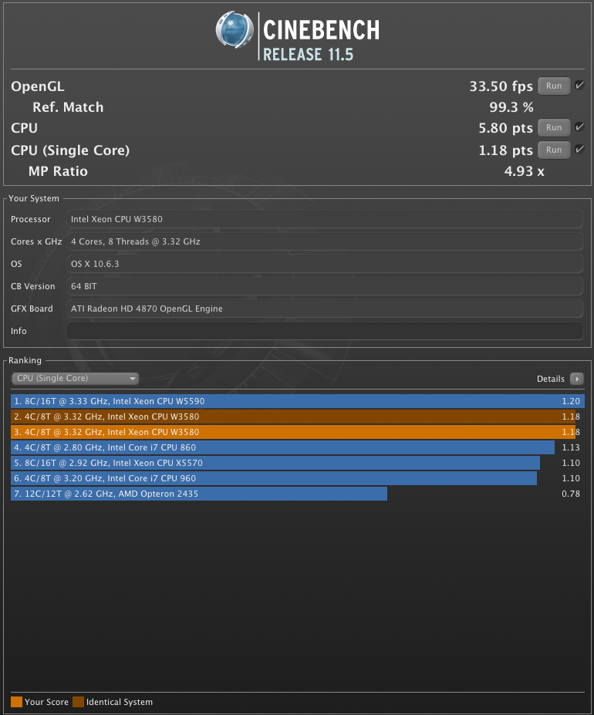This screenshot has width=594, height=715.
Task: Click the Ref. Match 99.3 % value
Action: [x=511, y=107]
